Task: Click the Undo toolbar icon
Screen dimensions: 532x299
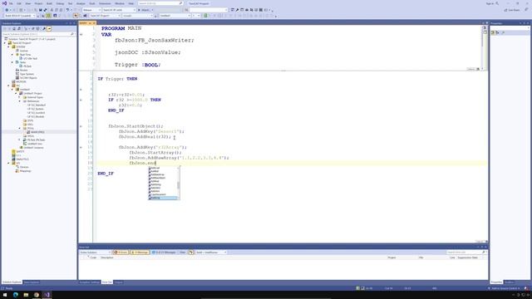Action: pyautogui.click(x=67, y=10)
